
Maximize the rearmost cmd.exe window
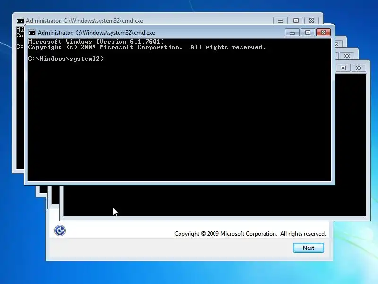(296, 21)
